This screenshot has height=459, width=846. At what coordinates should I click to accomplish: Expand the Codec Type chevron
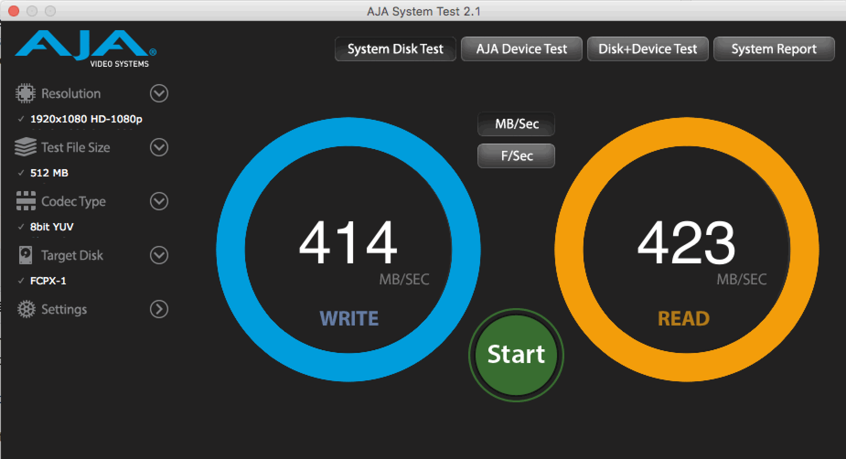[159, 201]
